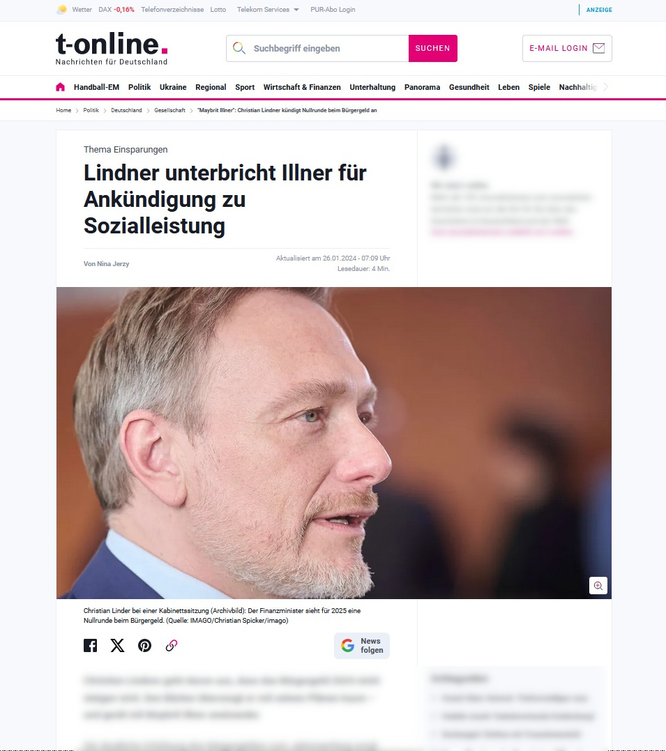Click the pink home icon in navigation
Viewport: 666px width, 751px height.
(x=60, y=87)
